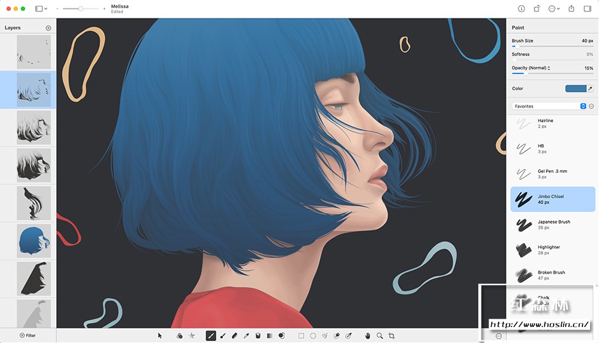The image size is (599, 343).
Task: Adjust the Opacity slider
Action: [x=552, y=73]
